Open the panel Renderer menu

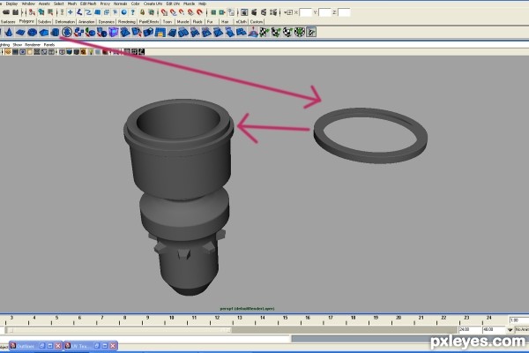[33, 45]
